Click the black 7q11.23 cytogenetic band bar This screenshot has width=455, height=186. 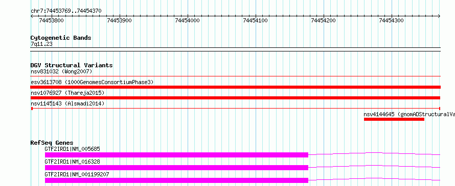235,49
